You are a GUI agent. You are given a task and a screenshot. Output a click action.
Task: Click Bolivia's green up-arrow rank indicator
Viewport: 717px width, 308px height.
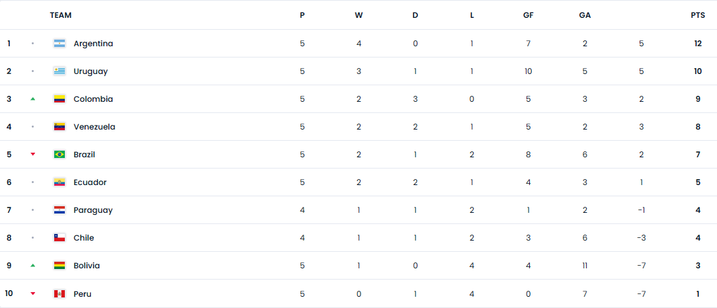click(32, 265)
